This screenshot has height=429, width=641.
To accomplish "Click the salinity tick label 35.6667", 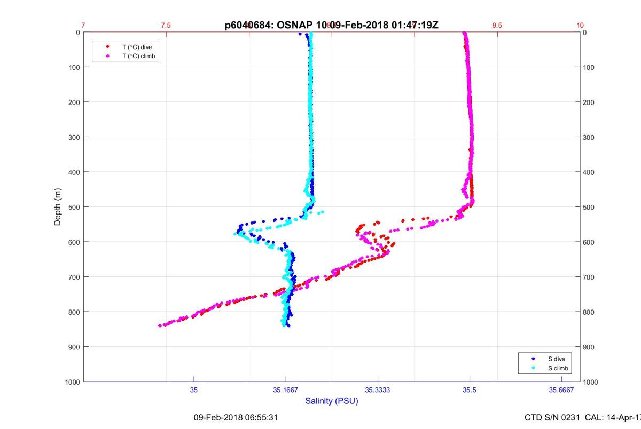I will [561, 390].
